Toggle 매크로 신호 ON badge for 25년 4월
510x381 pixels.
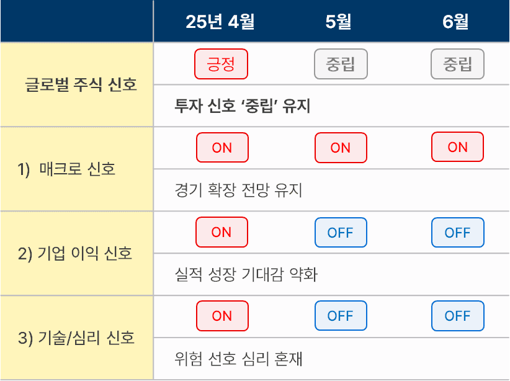click(x=221, y=148)
